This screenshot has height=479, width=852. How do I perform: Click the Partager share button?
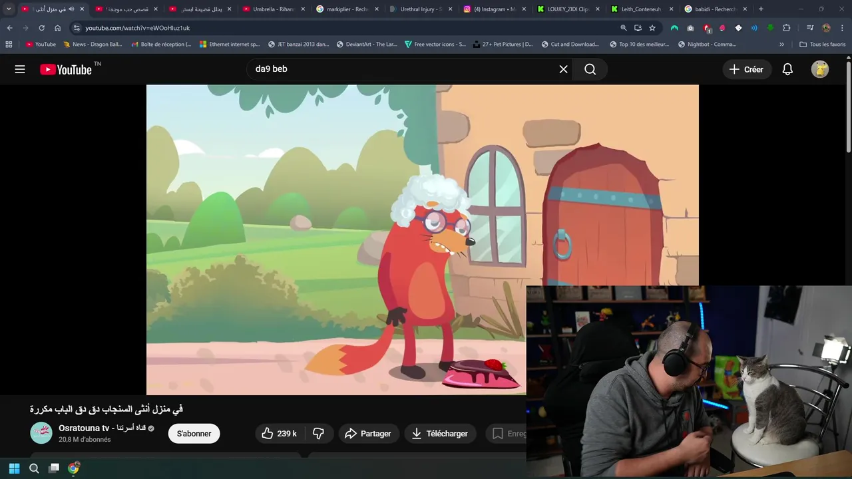coord(369,433)
